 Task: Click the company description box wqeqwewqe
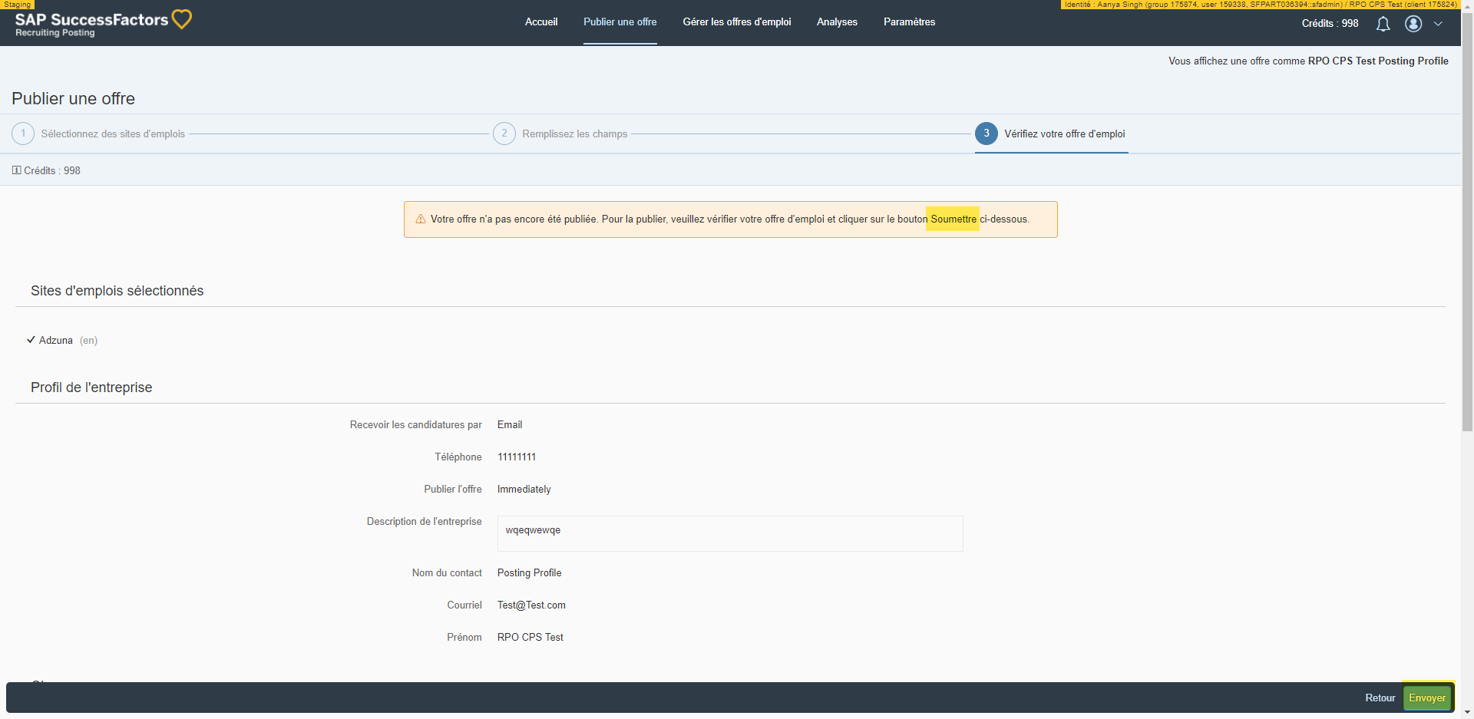coord(730,533)
